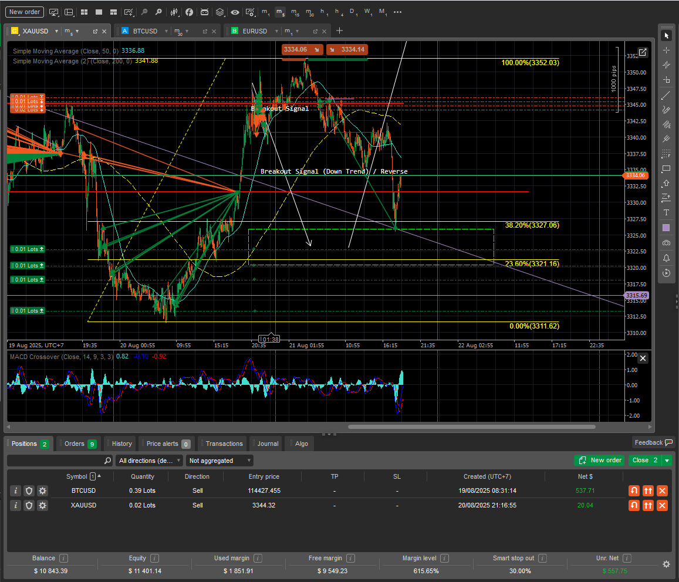The image size is (679, 582).
Task: Select the Fibonacci retracement tool
Action: click(x=667, y=153)
